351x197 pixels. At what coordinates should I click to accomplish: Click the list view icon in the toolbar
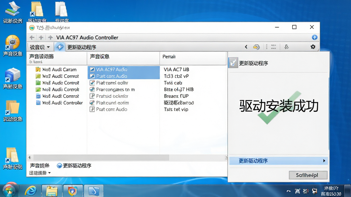274,47
